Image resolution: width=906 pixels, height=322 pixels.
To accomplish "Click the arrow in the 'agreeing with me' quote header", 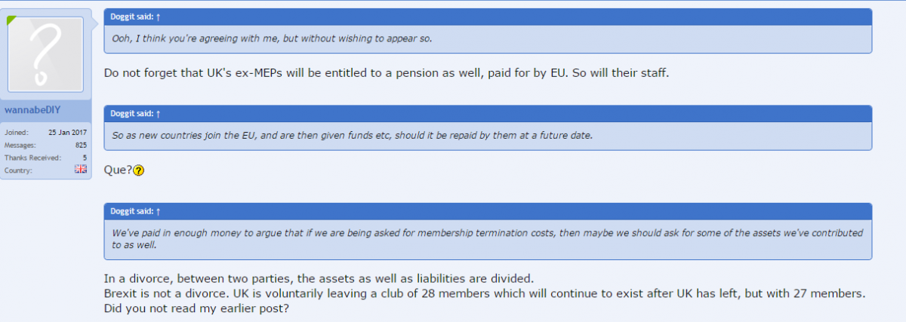I will pyautogui.click(x=158, y=17).
